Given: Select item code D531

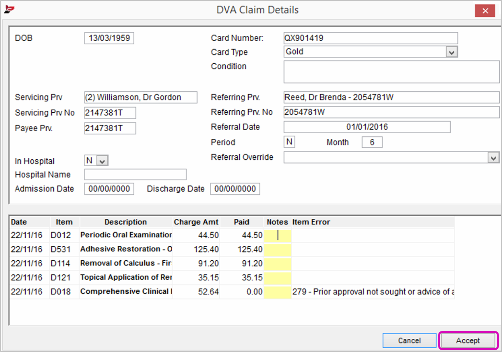Looking at the screenshot, I should click(60, 249).
